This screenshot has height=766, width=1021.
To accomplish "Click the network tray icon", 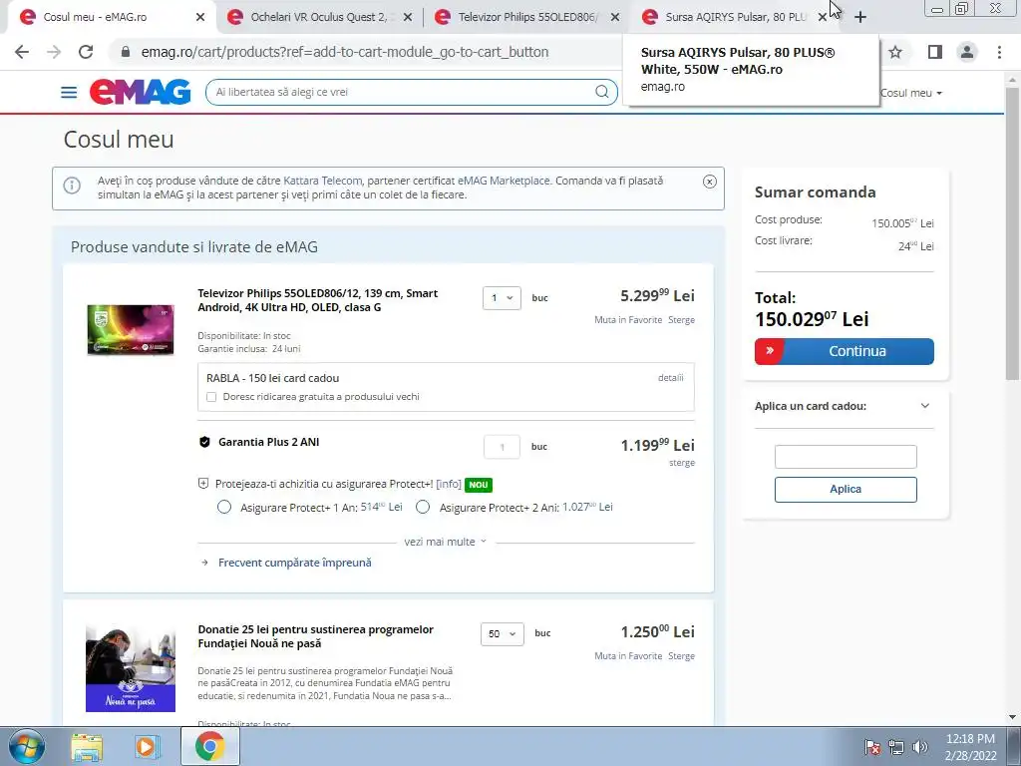I will click(x=896, y=747).
